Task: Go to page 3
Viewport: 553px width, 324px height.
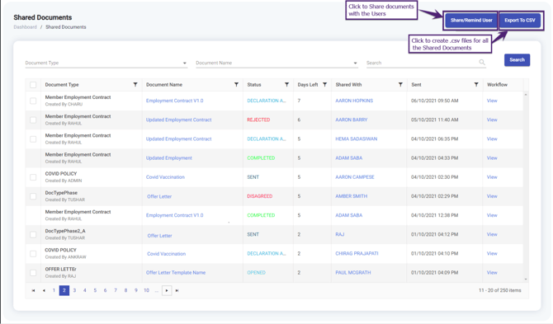Action: coord(74,290)
